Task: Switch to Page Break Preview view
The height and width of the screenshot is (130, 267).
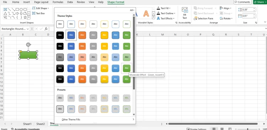Action: pyautogui.click(x=230, y=129)
